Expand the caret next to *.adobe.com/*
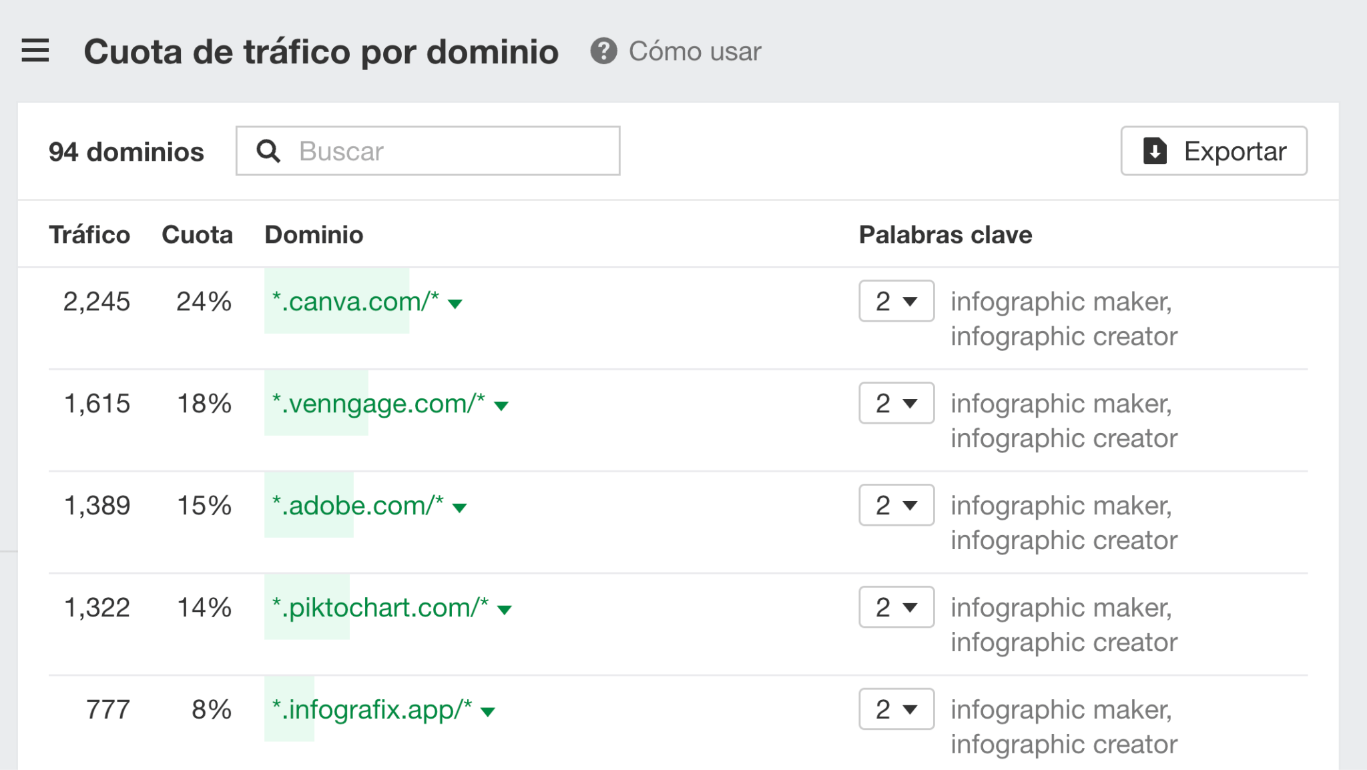Image resolution: width=1367 pixels, height=770 pixels. pyautogui.click(x=459, y=507)
